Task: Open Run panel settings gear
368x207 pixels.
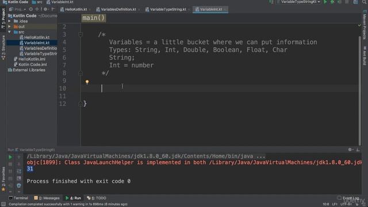Action: 350,149
